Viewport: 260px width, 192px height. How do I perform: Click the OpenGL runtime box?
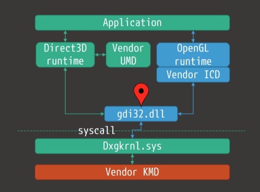pos(193,55)
